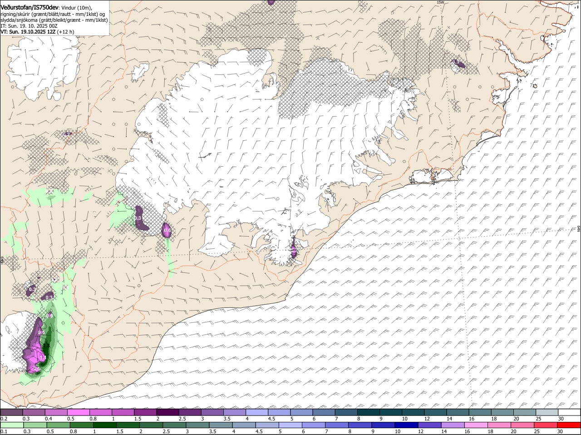Select the navy blue 10–12 rain legend swatch
The image size is (581, 435).
click(x=406, y=425)
